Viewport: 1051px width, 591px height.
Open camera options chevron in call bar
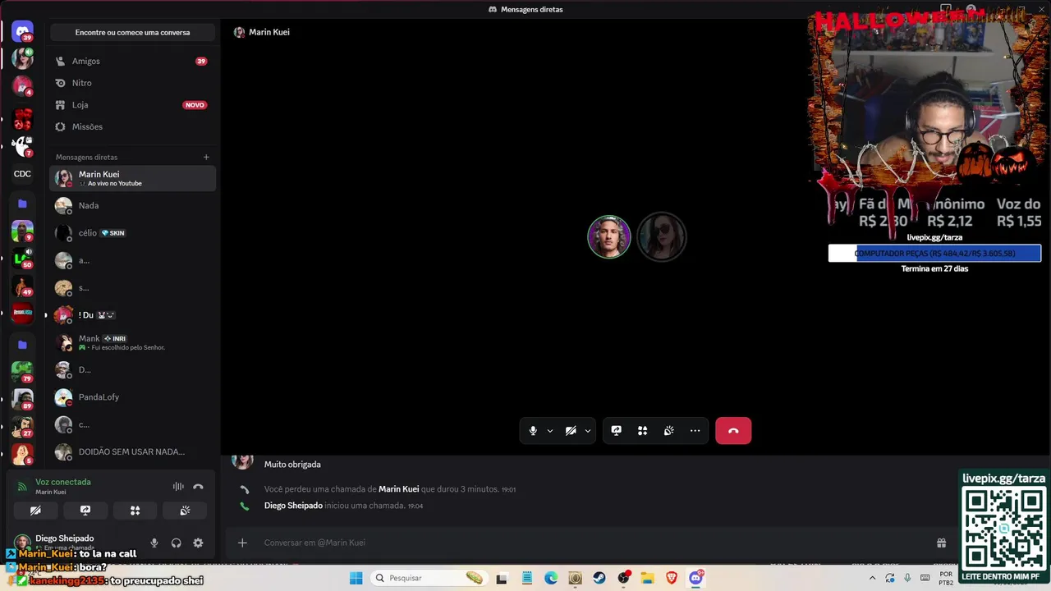pos(588,431)
